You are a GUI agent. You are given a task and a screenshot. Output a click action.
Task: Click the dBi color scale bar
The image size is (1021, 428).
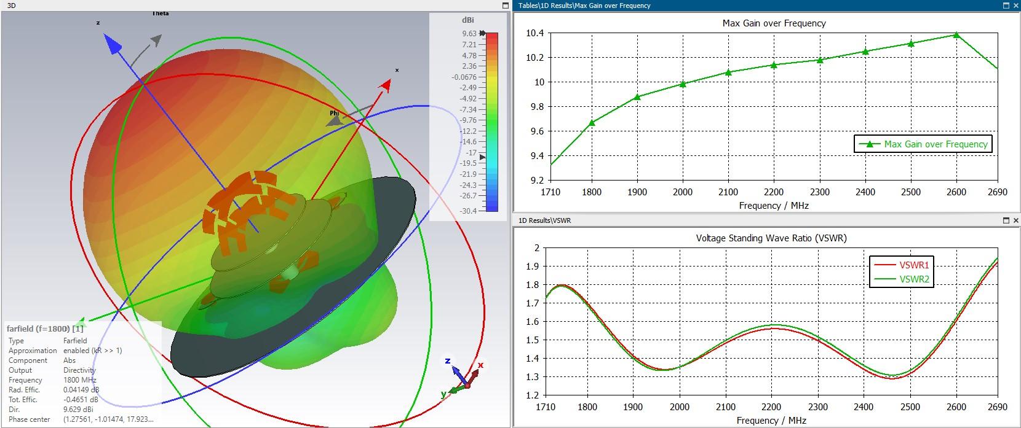pyautogui.click(x=491, y=122)
